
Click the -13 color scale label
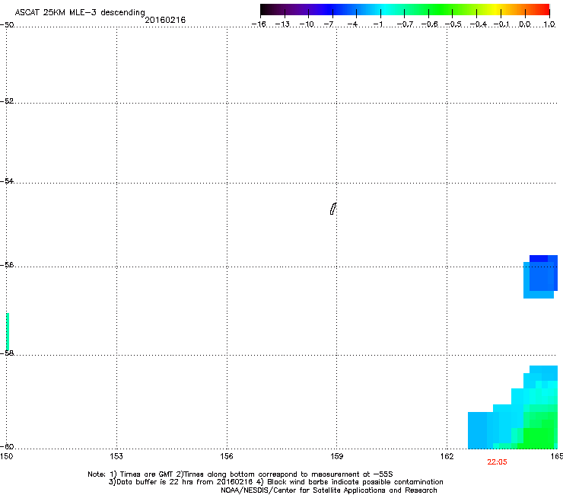tap(282, 24)
